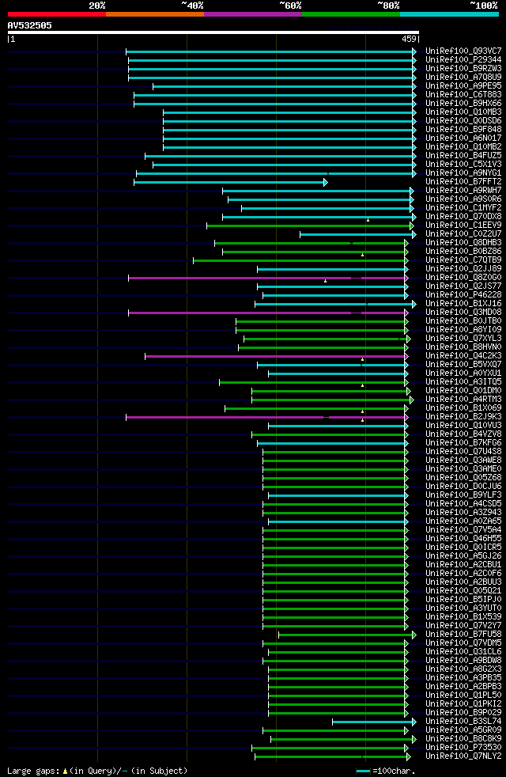Open the UniRef100_C1EEV9 hit label
The width and height of the screenshot is (506, 777).
click(463, 226)
